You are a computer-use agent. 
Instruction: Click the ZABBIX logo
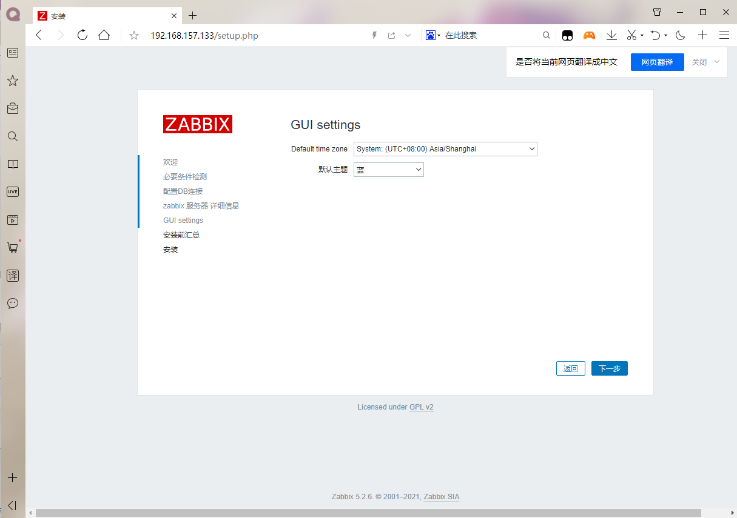click(198, 124)
